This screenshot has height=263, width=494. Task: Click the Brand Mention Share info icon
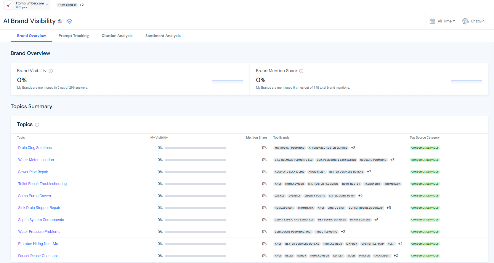point(301,71)
